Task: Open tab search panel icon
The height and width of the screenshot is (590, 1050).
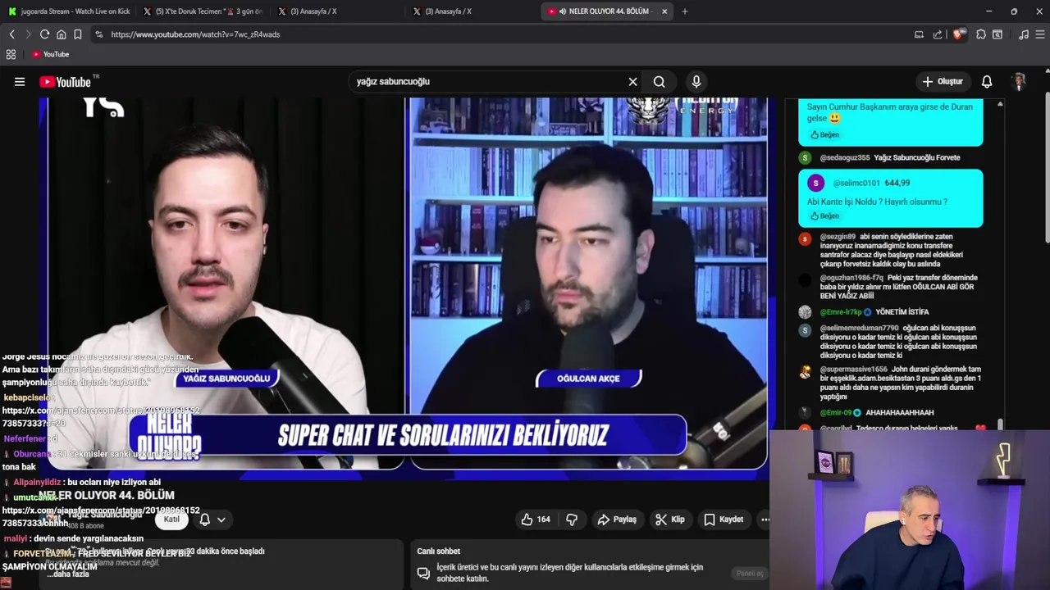Action: pos(997,34)
